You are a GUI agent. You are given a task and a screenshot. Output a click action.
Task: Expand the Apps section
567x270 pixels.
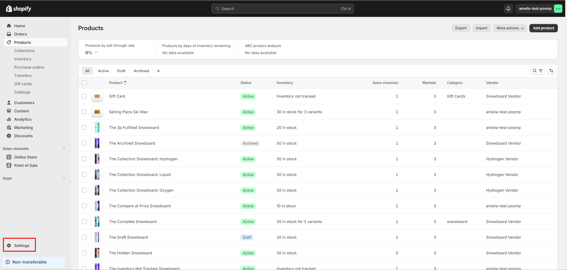coord(64,178)
